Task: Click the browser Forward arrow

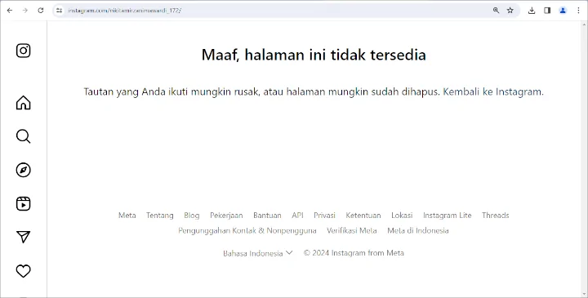Action: [x=25, y=11]
